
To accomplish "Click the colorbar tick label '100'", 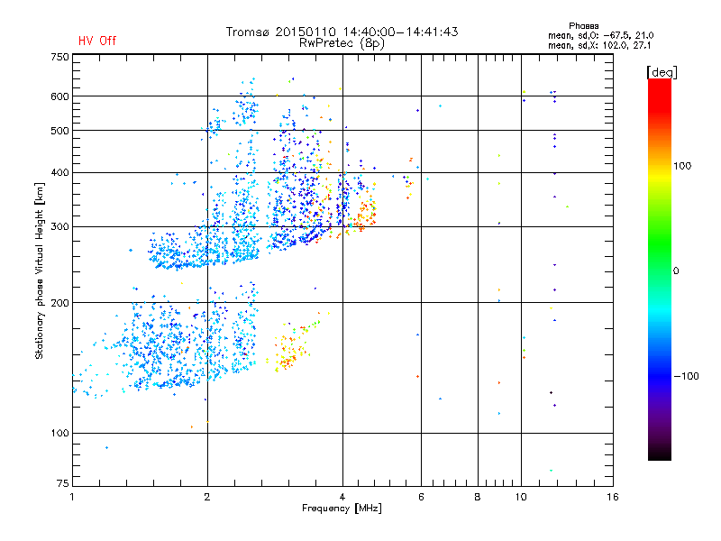I will (x=682, y=166).
